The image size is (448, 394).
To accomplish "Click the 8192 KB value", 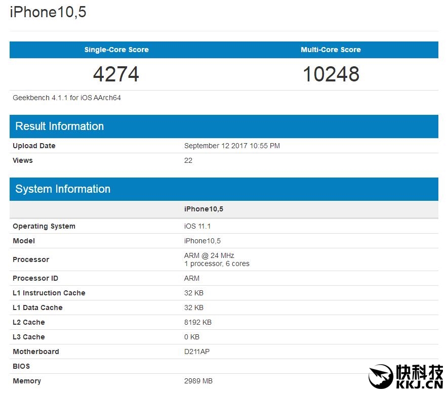I will coord(198,322).
